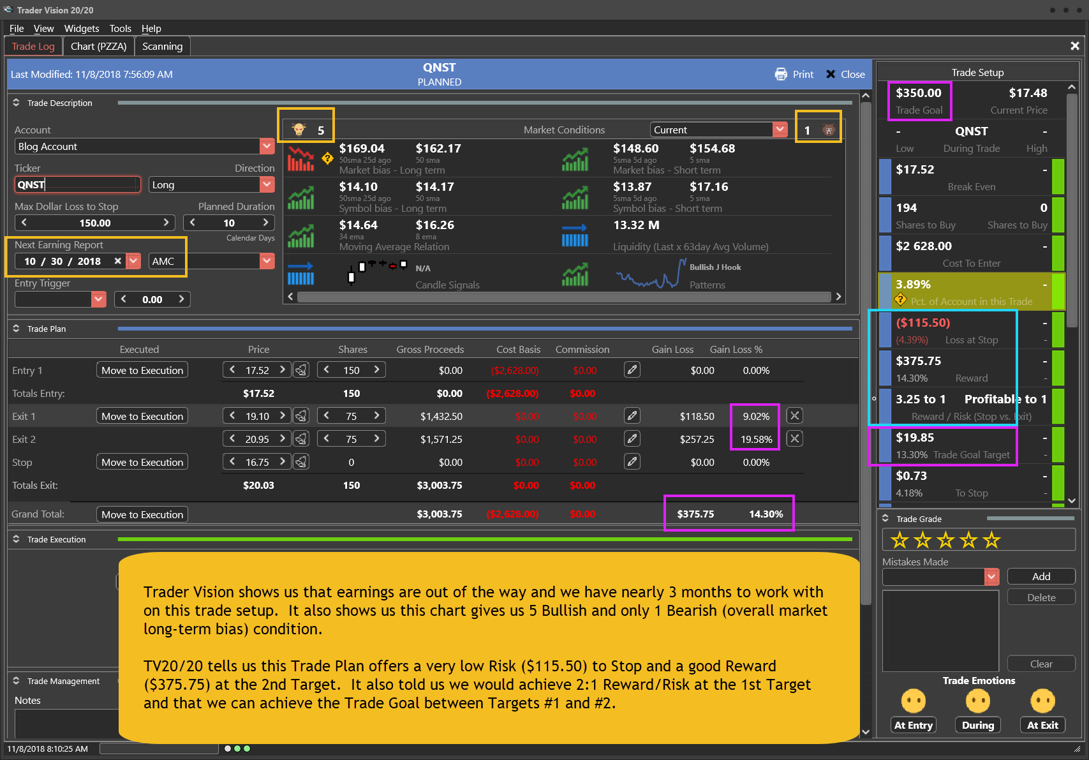This screenshot has width=1089, height=760.
Task: Click Move to Execution for Exit 1
Action: [x=142, y=416]
